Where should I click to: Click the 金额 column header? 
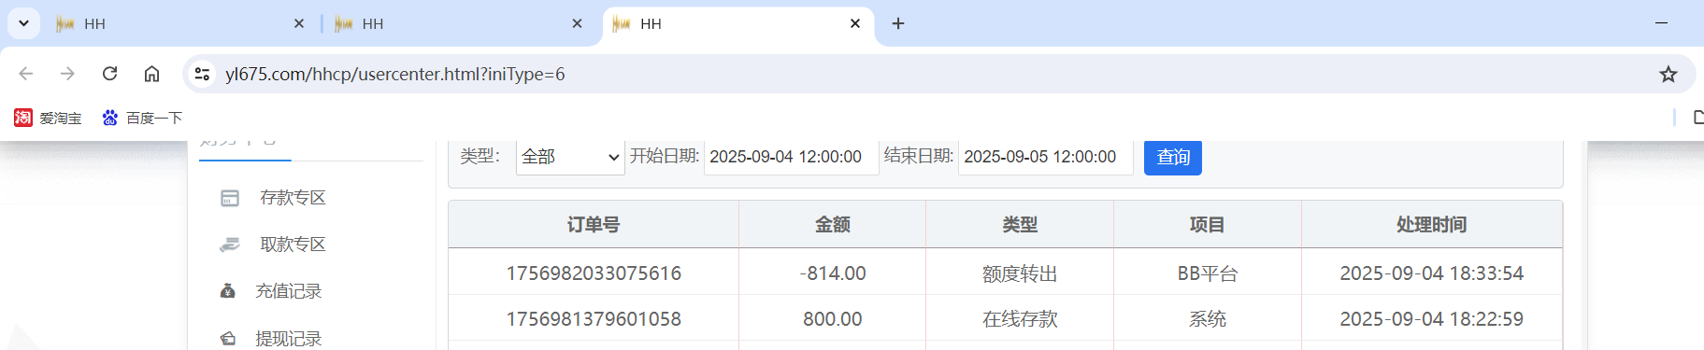click(833, 225)
